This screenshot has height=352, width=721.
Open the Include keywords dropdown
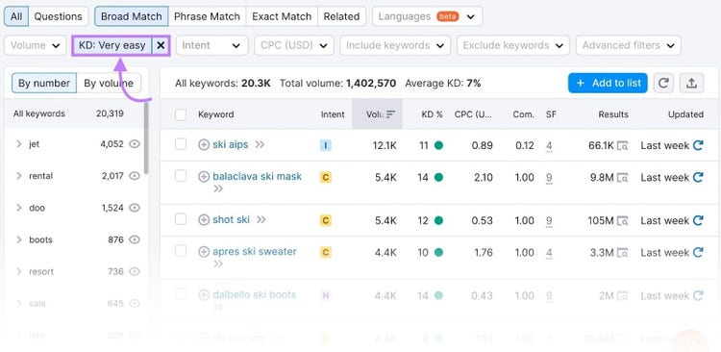tap(395, 45)
